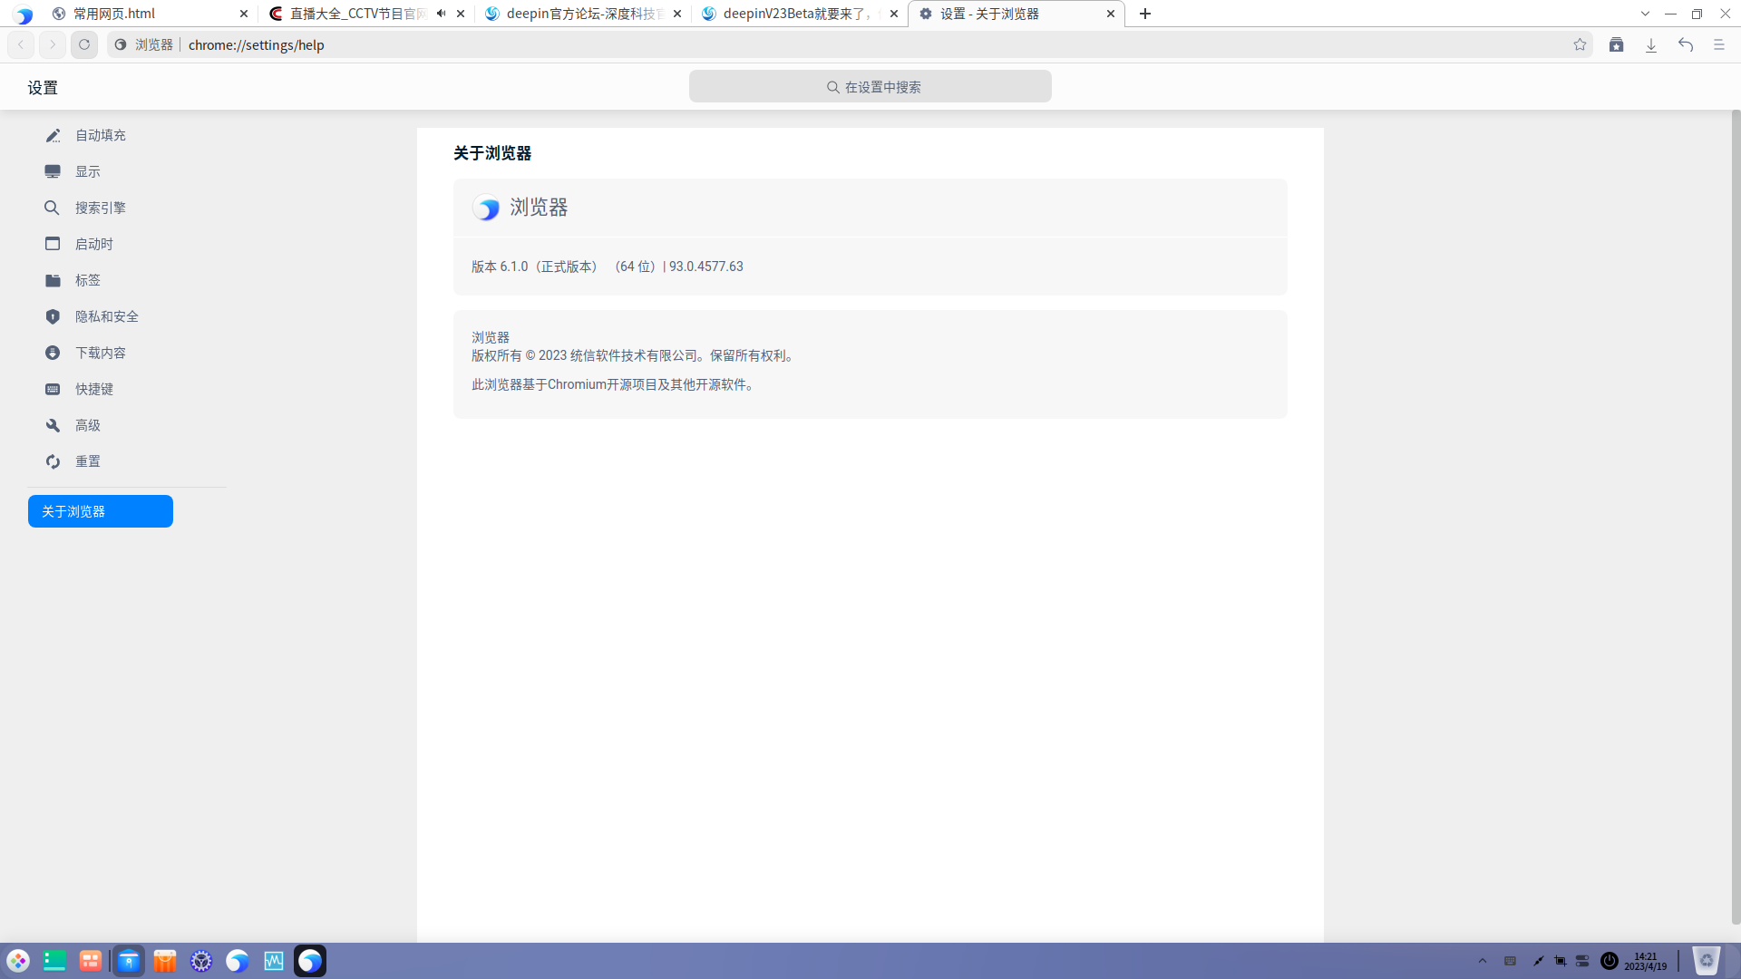
Task: Click the highlighted 关于浏览器 button
Action: pos(100,511)
